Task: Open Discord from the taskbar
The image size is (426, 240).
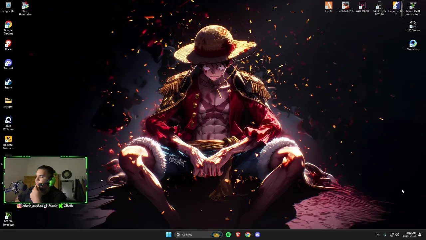Action: [x=258, y=235]
